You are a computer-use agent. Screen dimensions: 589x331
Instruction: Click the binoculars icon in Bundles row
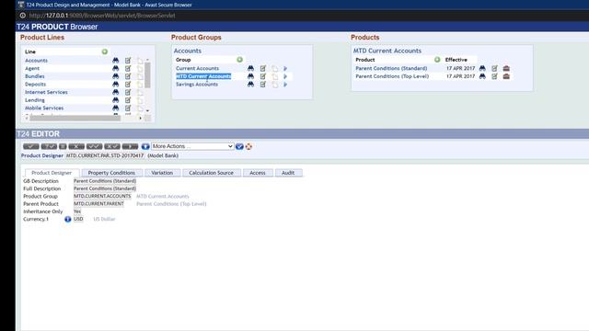click(116, 76)
